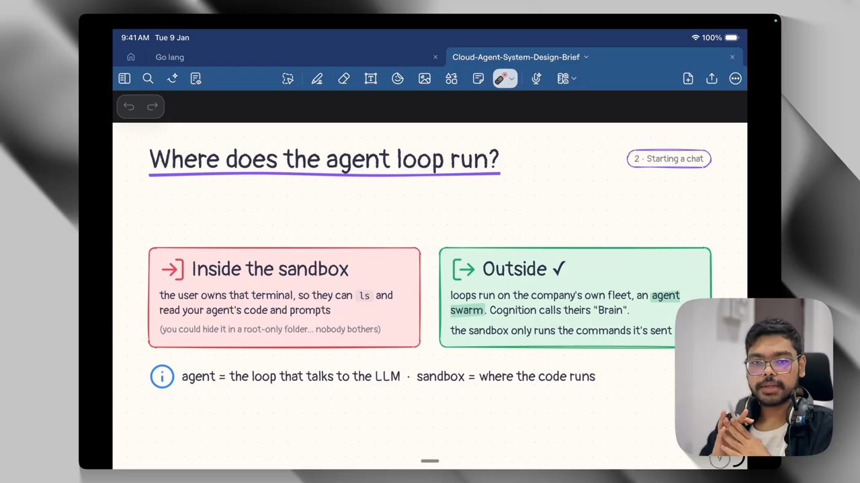Switch to the Go lang tab

[x=169, y=57]
